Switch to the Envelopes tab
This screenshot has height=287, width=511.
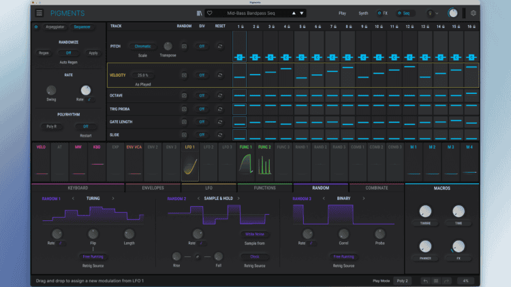(x=153, y=188)
